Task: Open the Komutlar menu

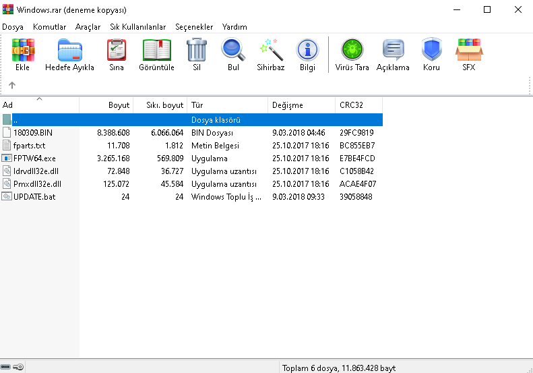Action: pyautogui.click(x=49, y=27)
